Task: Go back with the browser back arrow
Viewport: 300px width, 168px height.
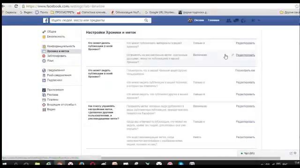Action: click(x=3, y=6)
